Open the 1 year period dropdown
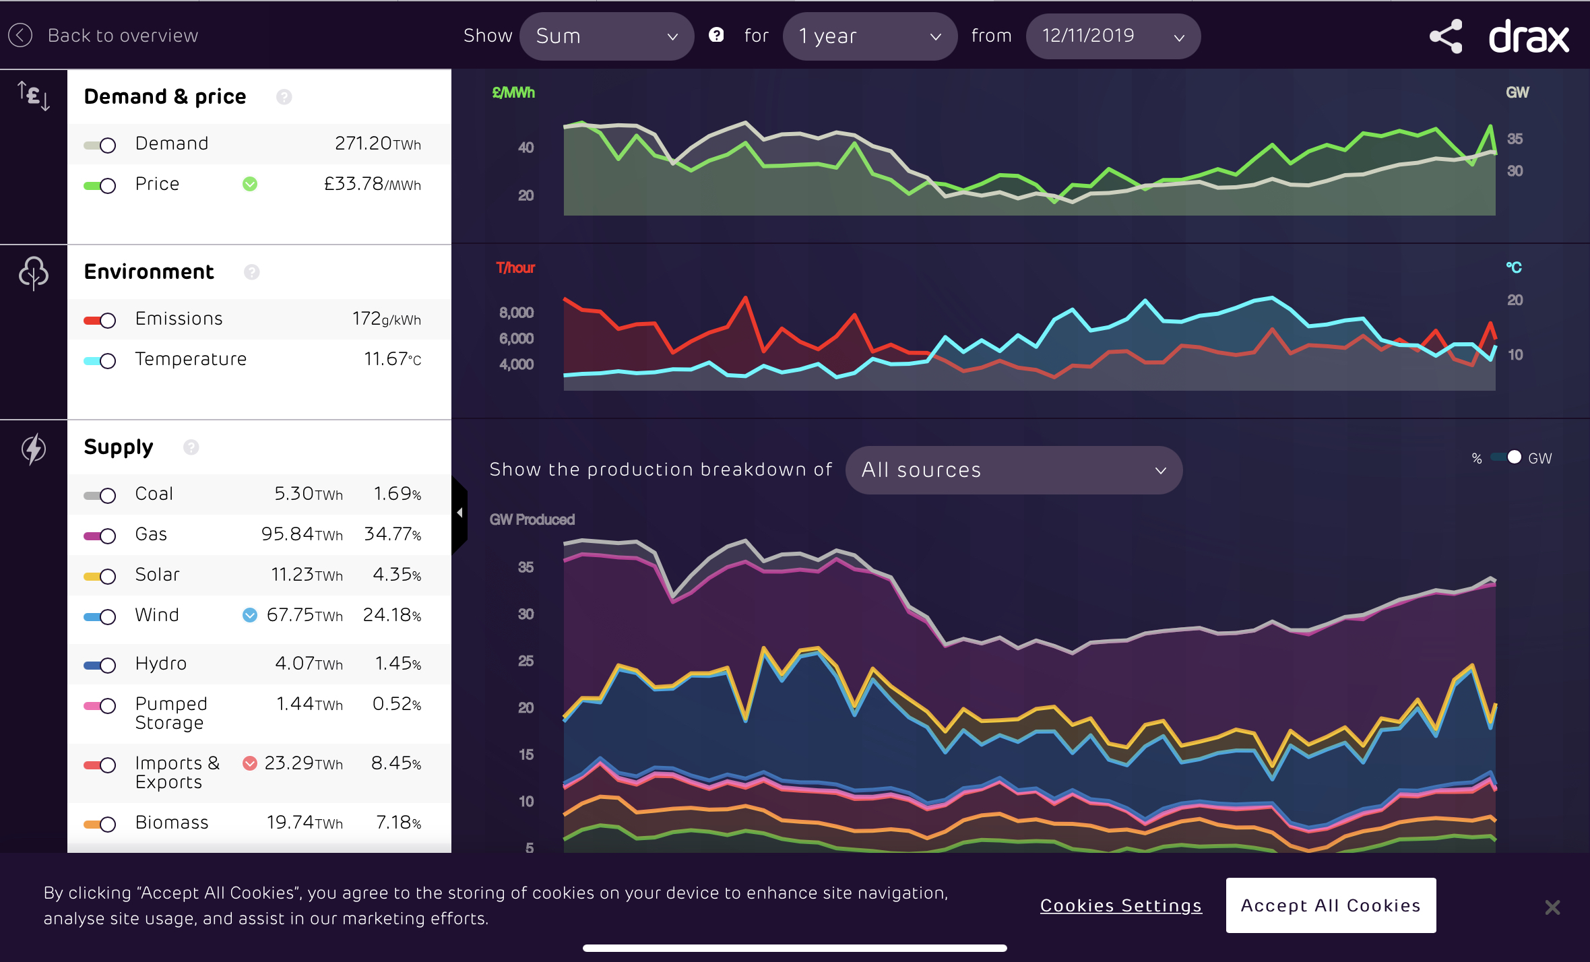The image size is (1590, 962). [x=870, y=36]
